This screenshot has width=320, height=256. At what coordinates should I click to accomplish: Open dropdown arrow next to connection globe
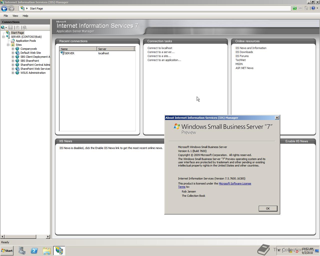click(x=6, y=28)
